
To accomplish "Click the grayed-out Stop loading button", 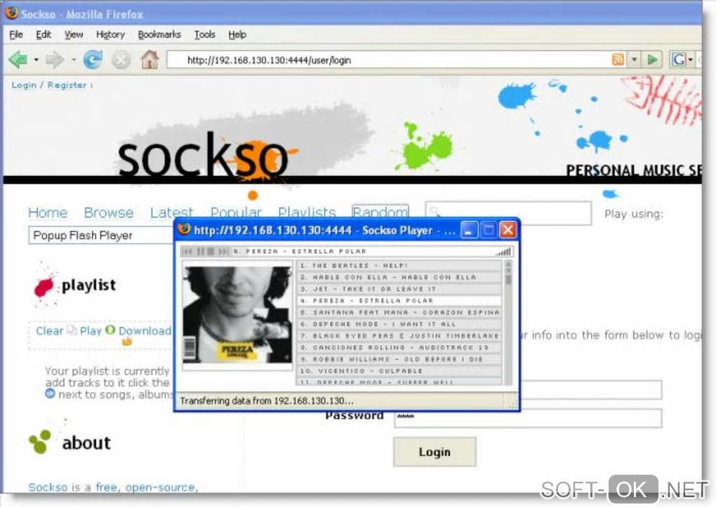I will [121, 60].
